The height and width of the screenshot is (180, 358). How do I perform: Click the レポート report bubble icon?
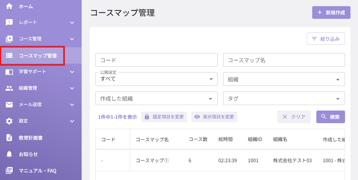pos(9,22)
